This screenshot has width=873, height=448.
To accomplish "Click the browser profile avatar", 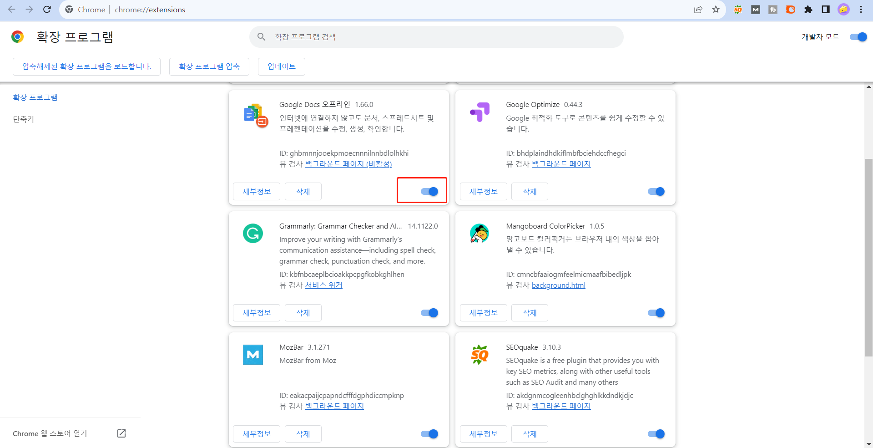I will 843,10.
